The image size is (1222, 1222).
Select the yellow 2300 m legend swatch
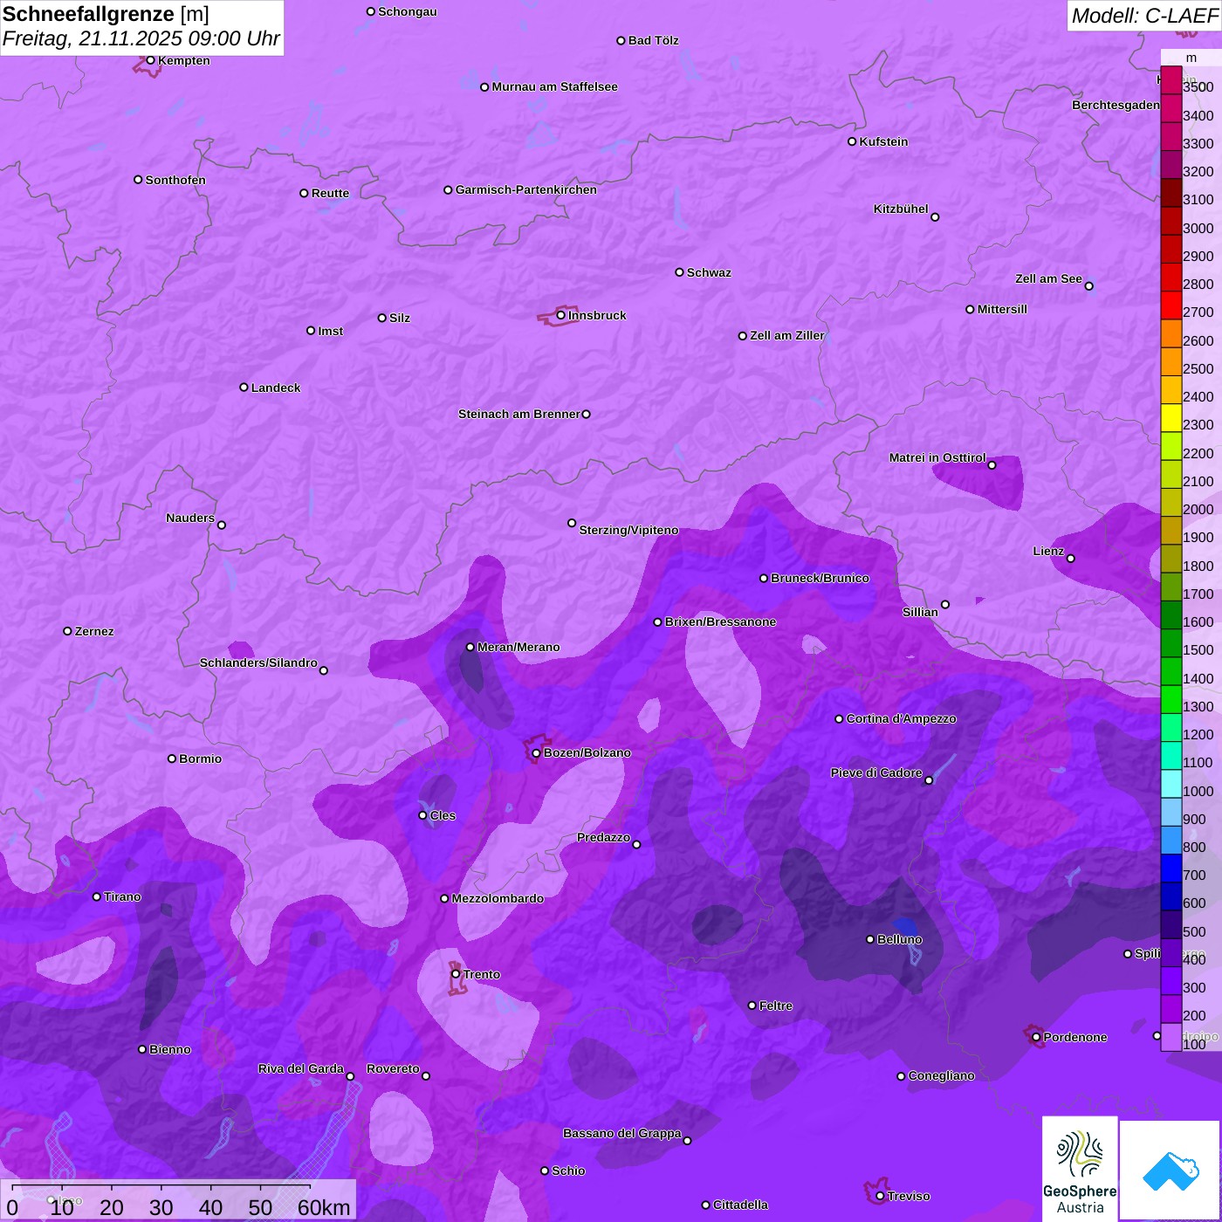[x=1171, y=418]
